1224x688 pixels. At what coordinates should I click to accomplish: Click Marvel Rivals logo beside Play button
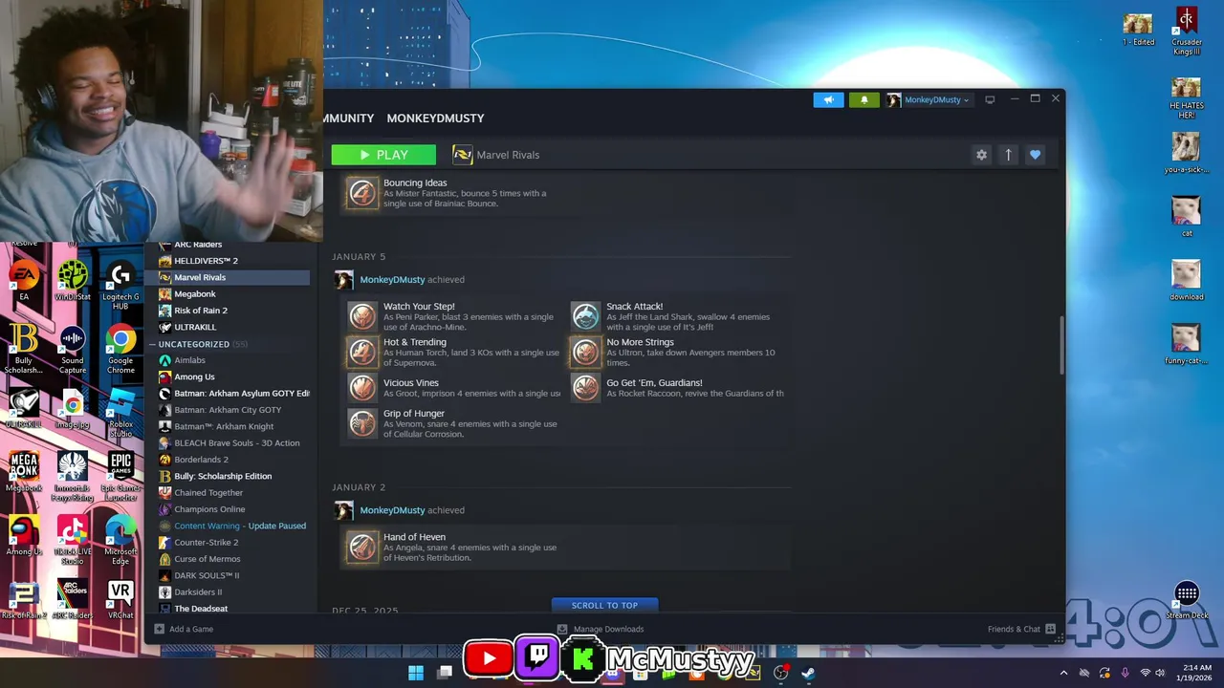[463, 155]
